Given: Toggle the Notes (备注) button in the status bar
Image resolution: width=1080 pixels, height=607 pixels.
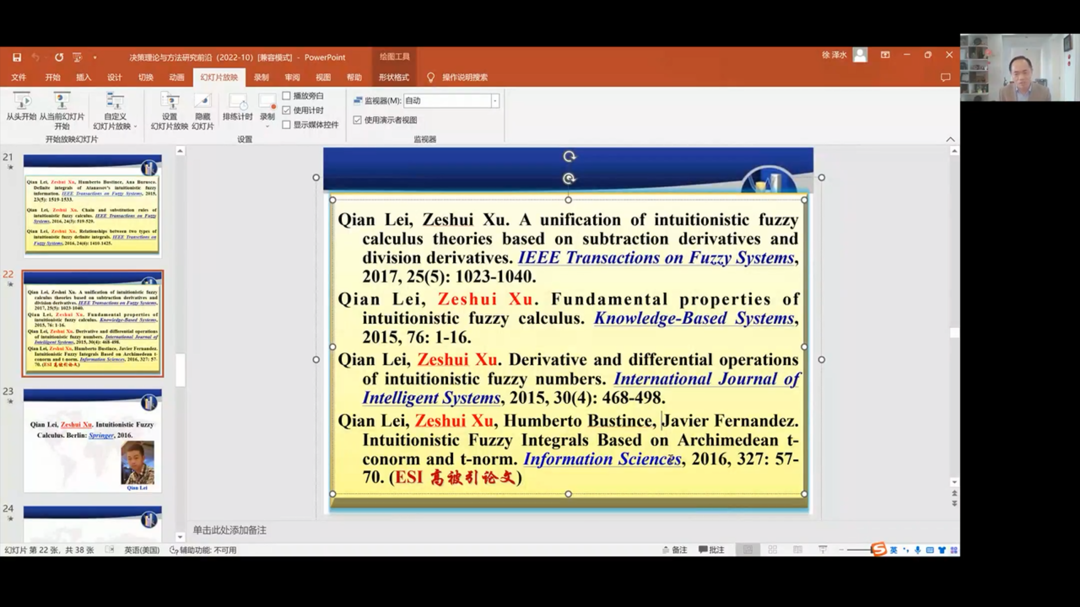Looking at the screenshot, I should coord(675,550).
